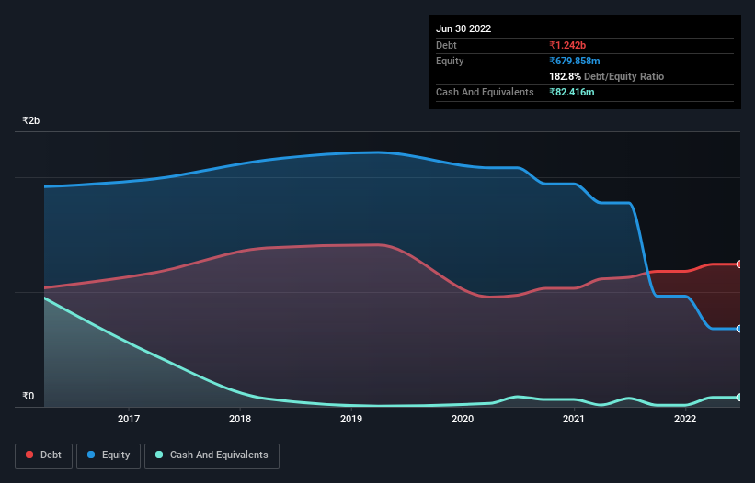The image size is (755, 483).
Task: Select the teal Cash endpoint marker
Action: click(x=739, y=398)
